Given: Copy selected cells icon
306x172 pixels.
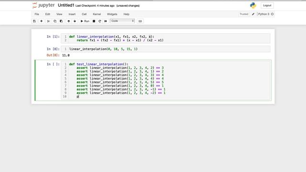Looking at the screenshot, I should click(x=55, y=21).
